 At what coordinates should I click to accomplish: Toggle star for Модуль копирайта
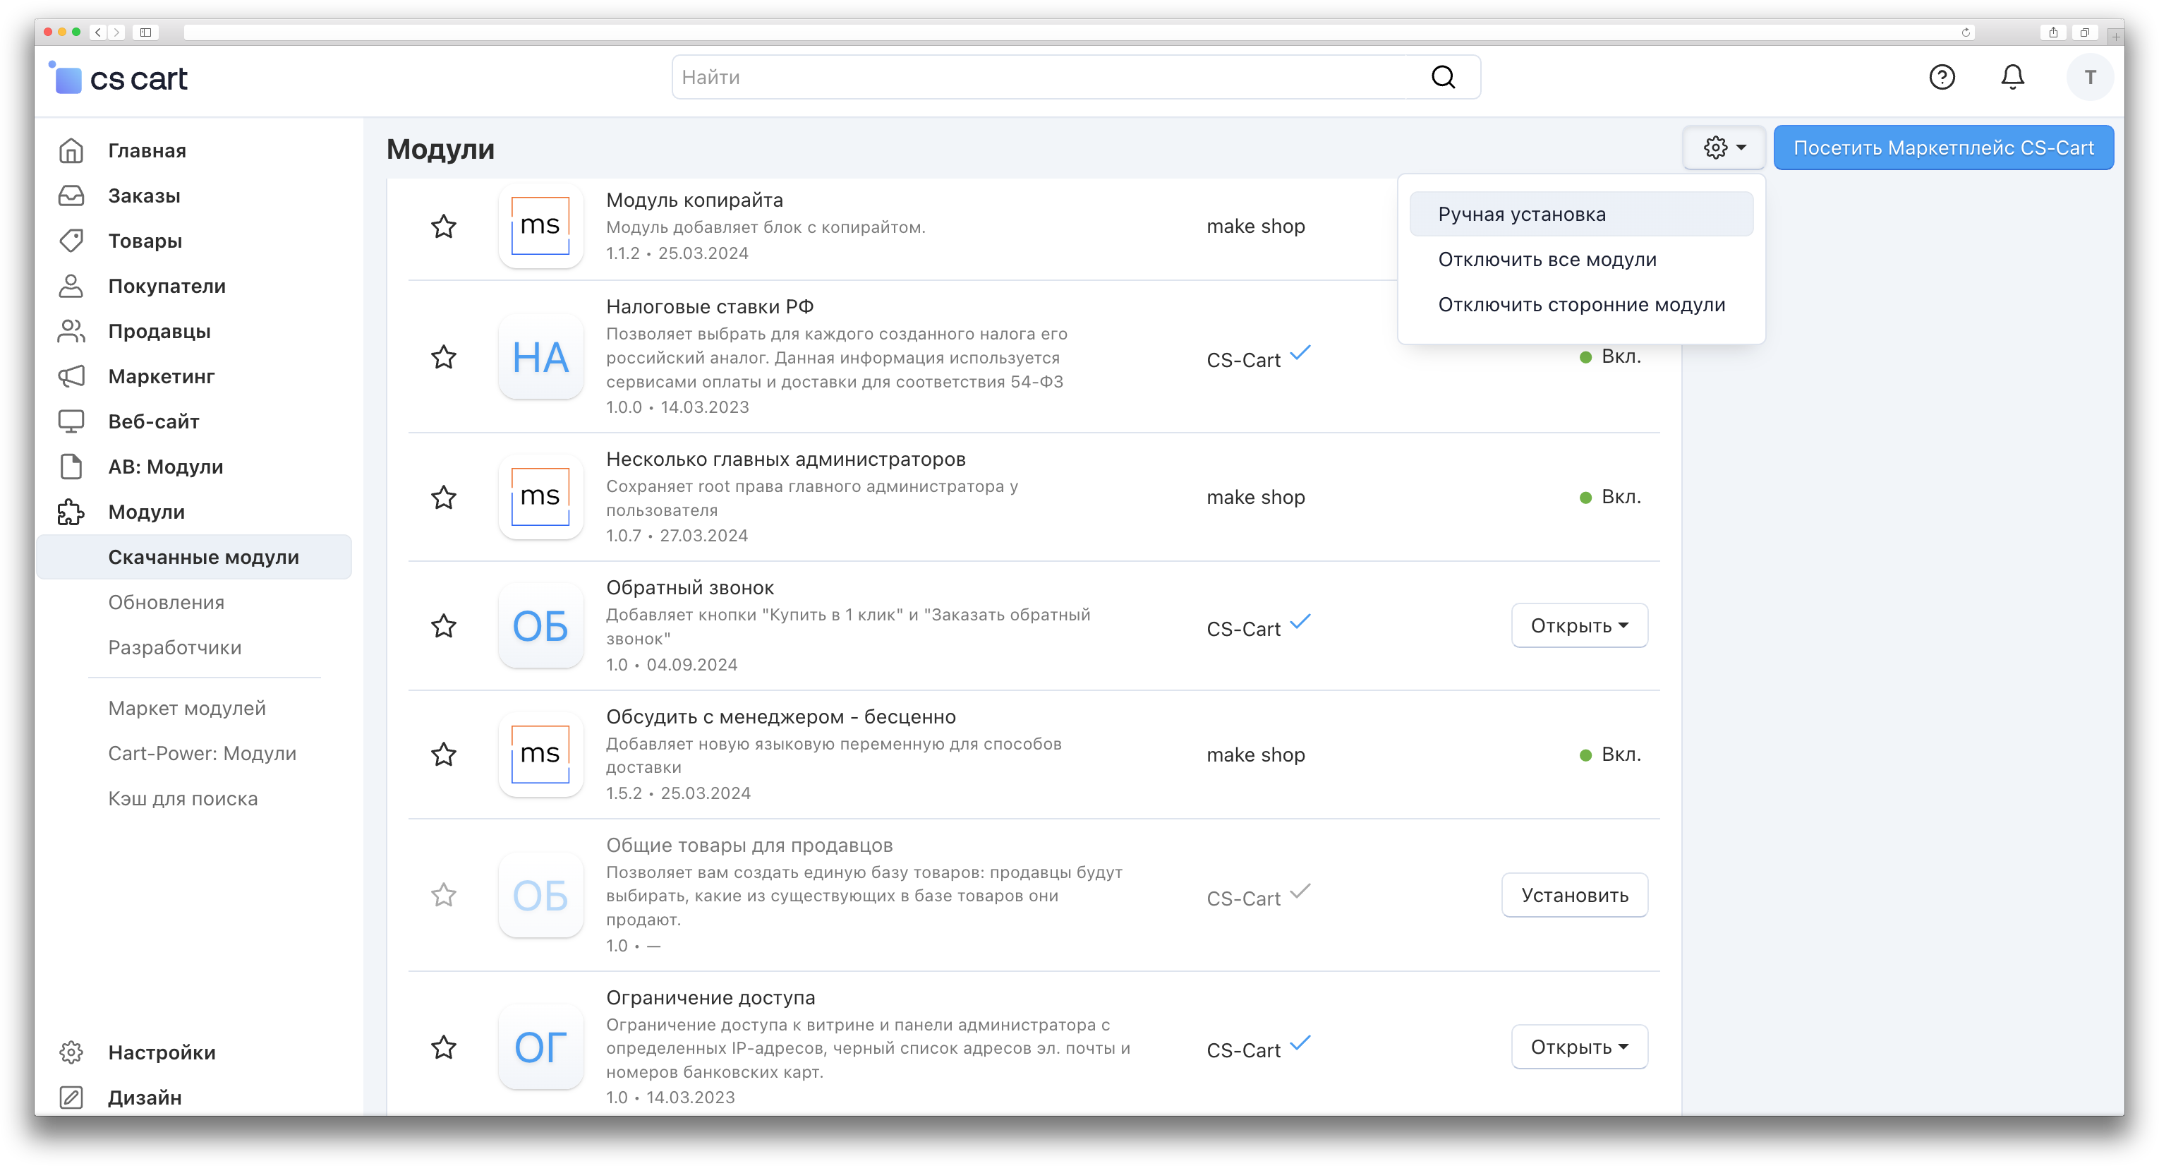(443, 227)
